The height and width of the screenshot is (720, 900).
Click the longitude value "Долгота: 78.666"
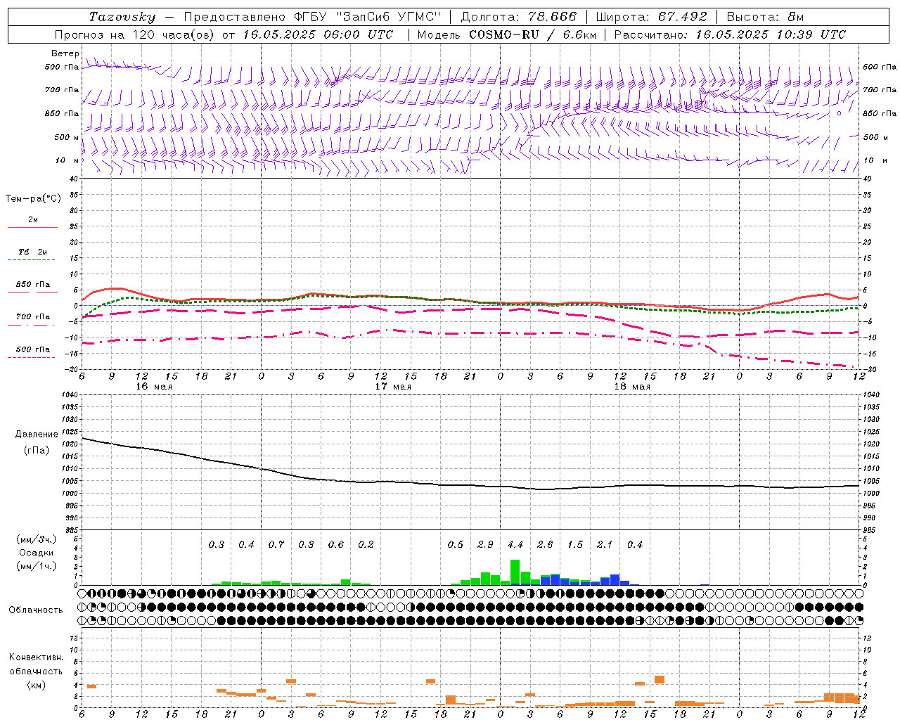coord(519,17)
